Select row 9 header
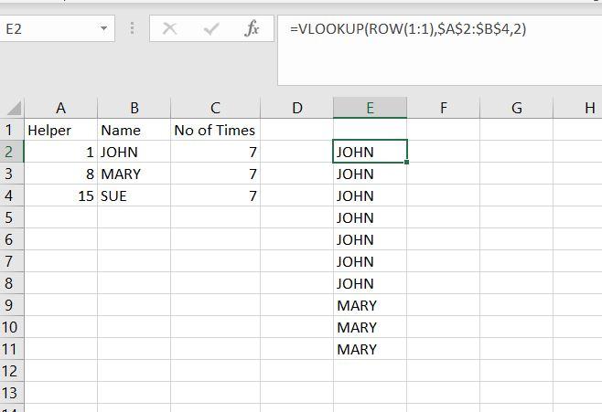Screen dimensions: 602x412 [12, 305]
